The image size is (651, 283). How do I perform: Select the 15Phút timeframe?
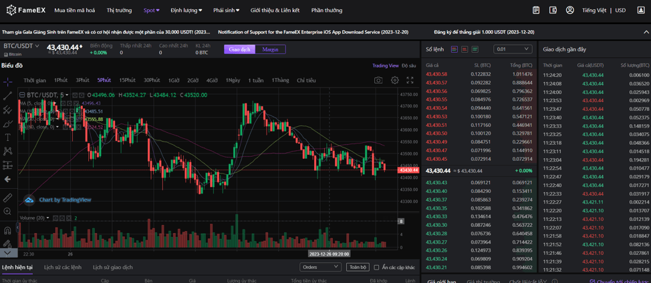[x=127, y=80]
